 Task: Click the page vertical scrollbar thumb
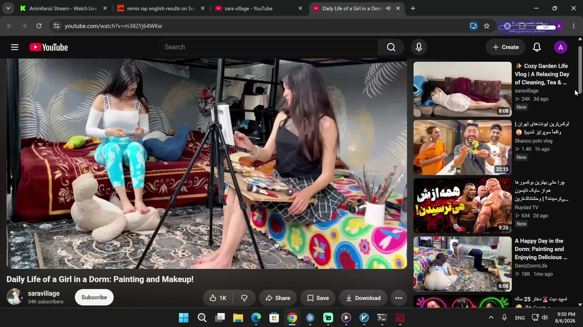click(x=580, y=70)
